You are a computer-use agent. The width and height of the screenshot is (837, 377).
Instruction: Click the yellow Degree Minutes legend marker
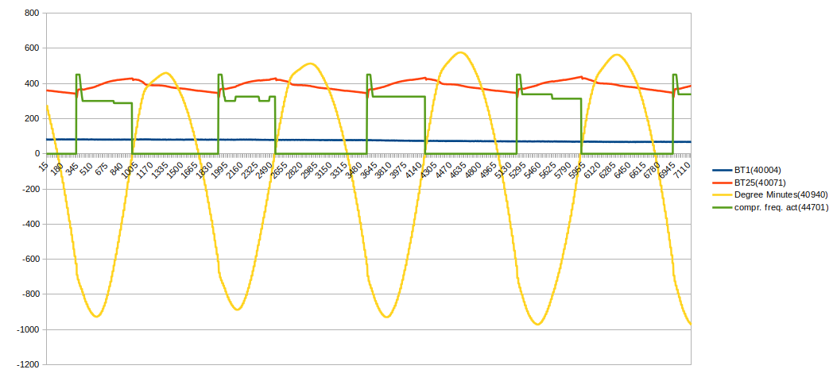point(721,195)
